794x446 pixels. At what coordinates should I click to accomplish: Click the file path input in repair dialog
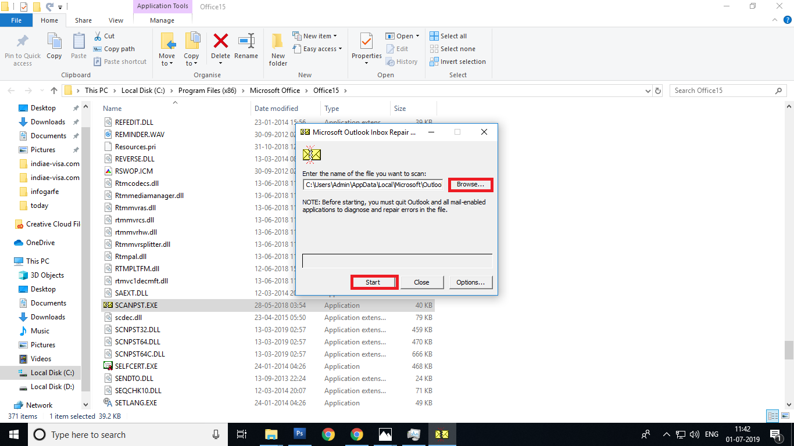coord(373,185)
